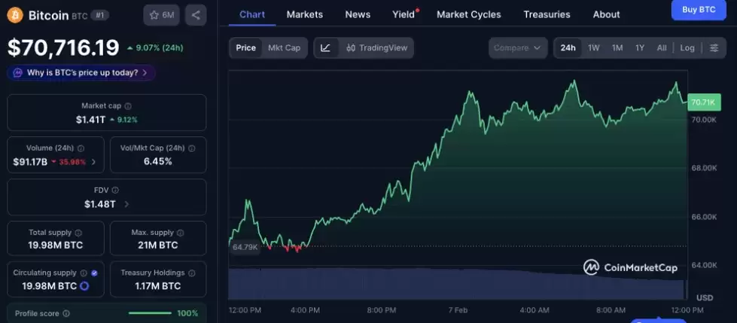Switch to TradingView chart mode
This screenshot has height=323, width=737.
coord(376,48)
